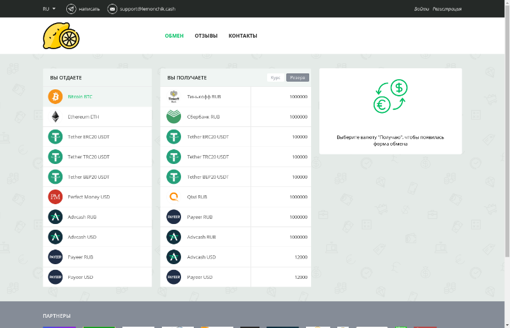Open the RU language dropdown
This screenshot has width=510, height=328.
[x=49, y=9]
